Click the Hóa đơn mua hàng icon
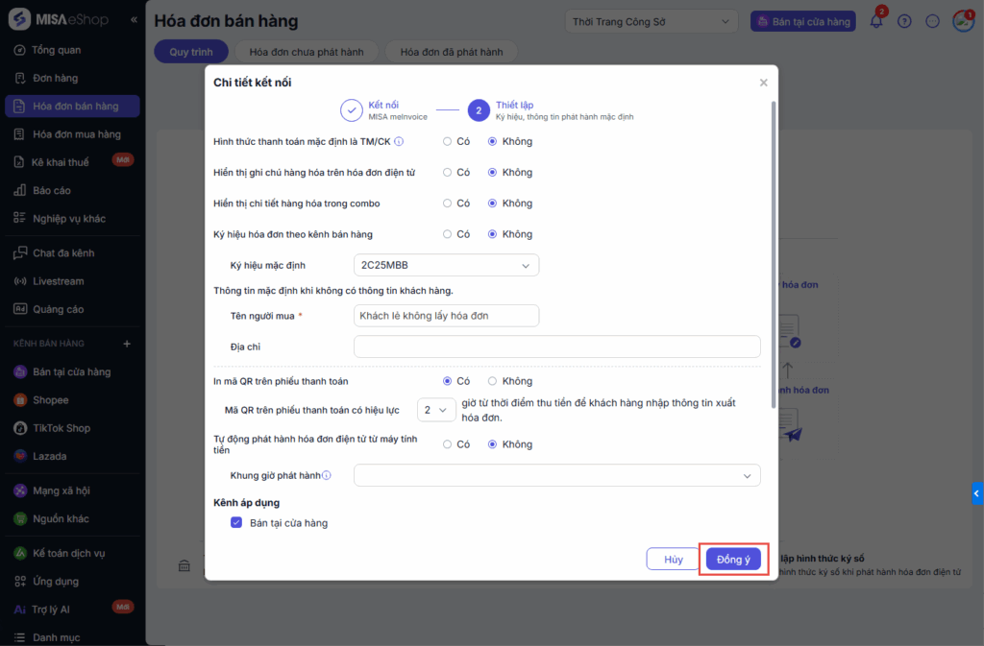Viewport: 984px width, 646px height. coord(19,134)
